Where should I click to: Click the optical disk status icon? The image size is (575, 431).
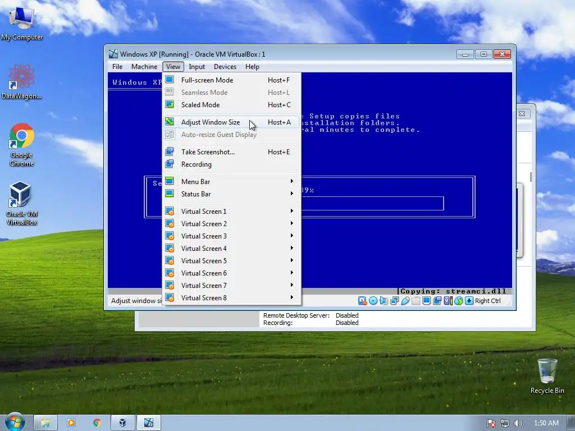(x=373, y=301)
